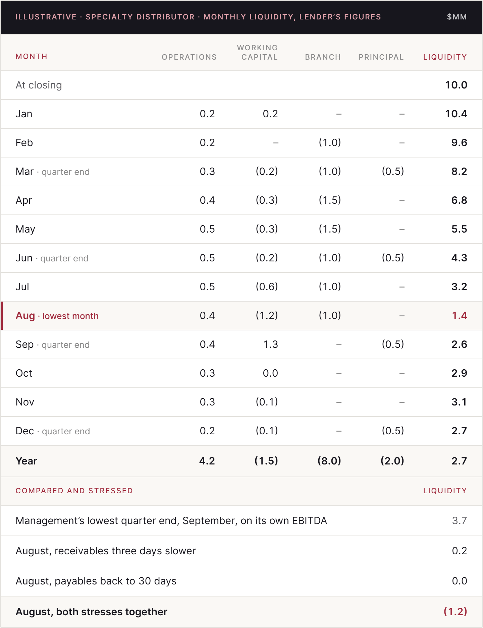The width and height of the screenshot is (483, 628).
Task: Select the At closing row label
Action: tap(39, 85)
